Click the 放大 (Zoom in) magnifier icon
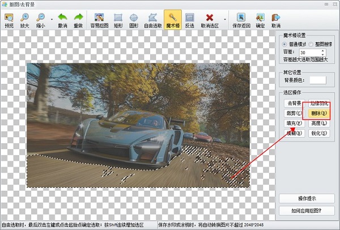The image size is (340, 230). (x=25, y=20)
